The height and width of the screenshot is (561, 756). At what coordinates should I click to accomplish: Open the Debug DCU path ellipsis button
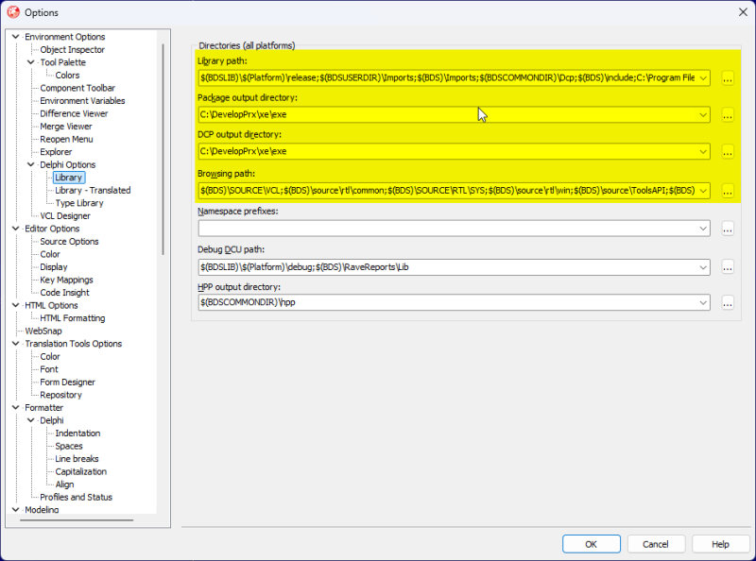tap(728, 267)
